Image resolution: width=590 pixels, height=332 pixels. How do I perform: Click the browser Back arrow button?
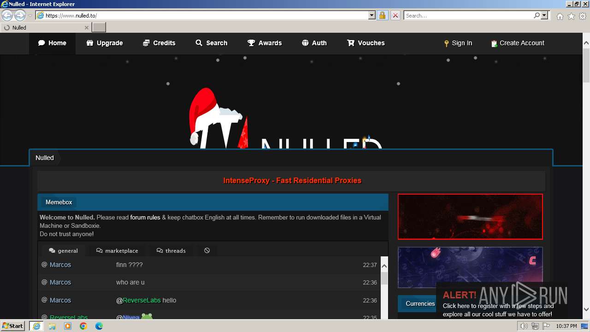click(x=7, y=15)
